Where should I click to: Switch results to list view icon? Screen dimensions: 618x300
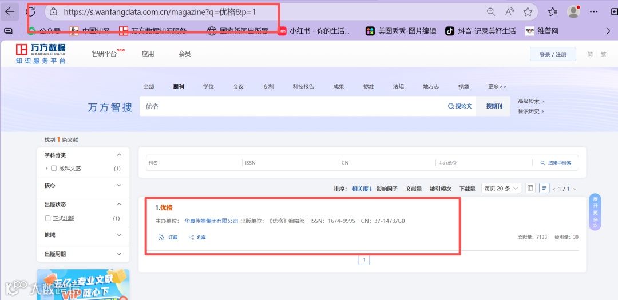pyautogui.click(x=544, y=188)
